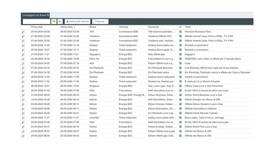
Task: Select Premium Business Fibra title
Action: [x=198, y=31]
